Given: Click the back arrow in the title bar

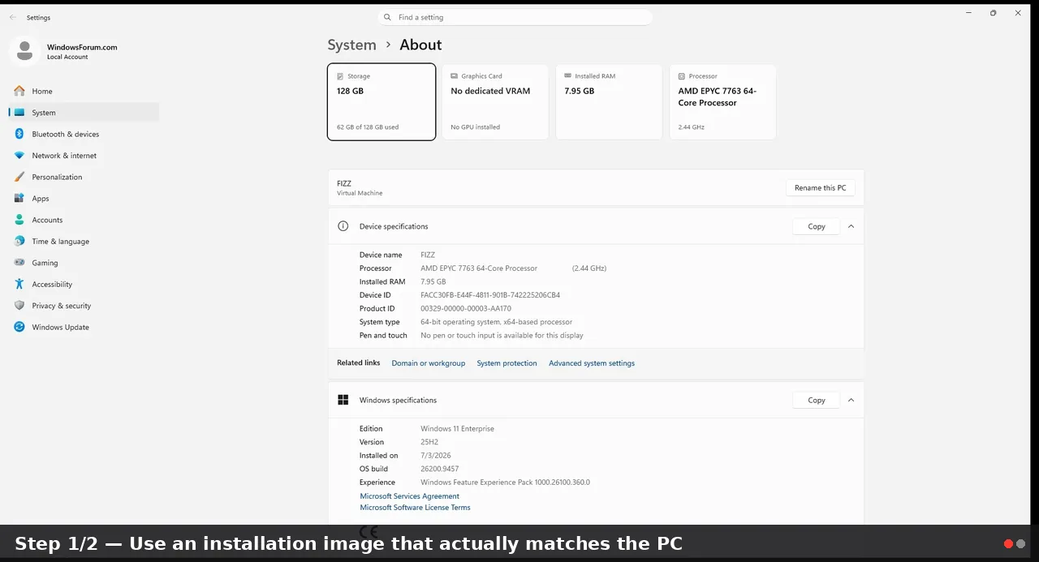Looking at the screenshot, I should pyautogui.click(x=12, y=17).
